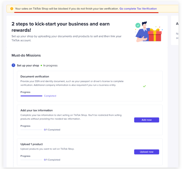Click the gift box illustration
This screenshot has width=182, height=169.
click(x=155, y=35)
